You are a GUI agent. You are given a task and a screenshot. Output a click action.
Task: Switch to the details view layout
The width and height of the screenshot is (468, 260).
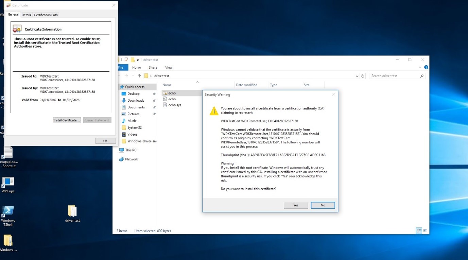pos(419,231)
